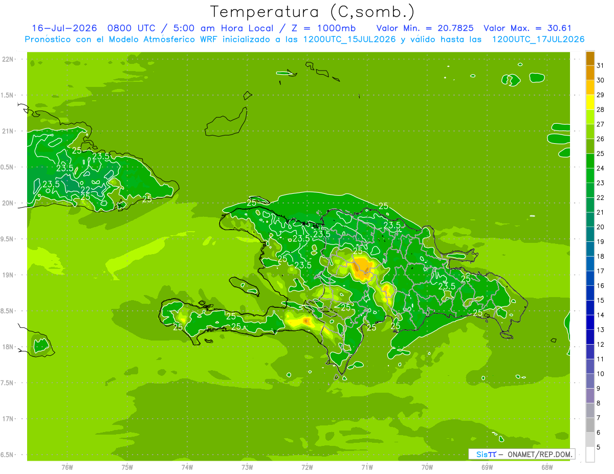Click the "Valor Min. = 20.7825" value

(x=425, y=28)
